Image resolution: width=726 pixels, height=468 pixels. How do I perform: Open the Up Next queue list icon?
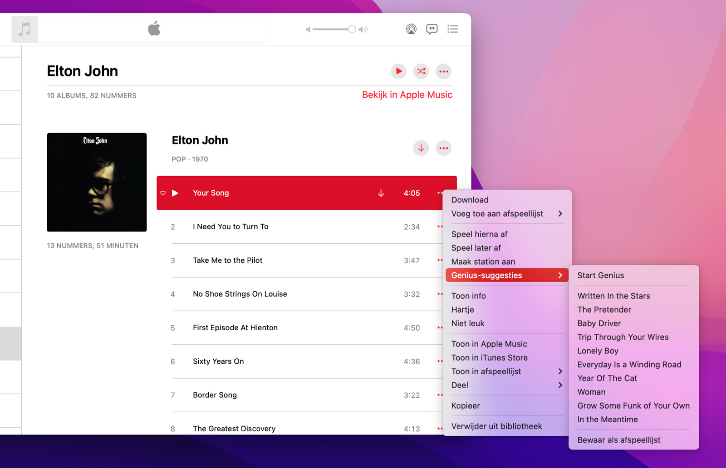(452, 29)
